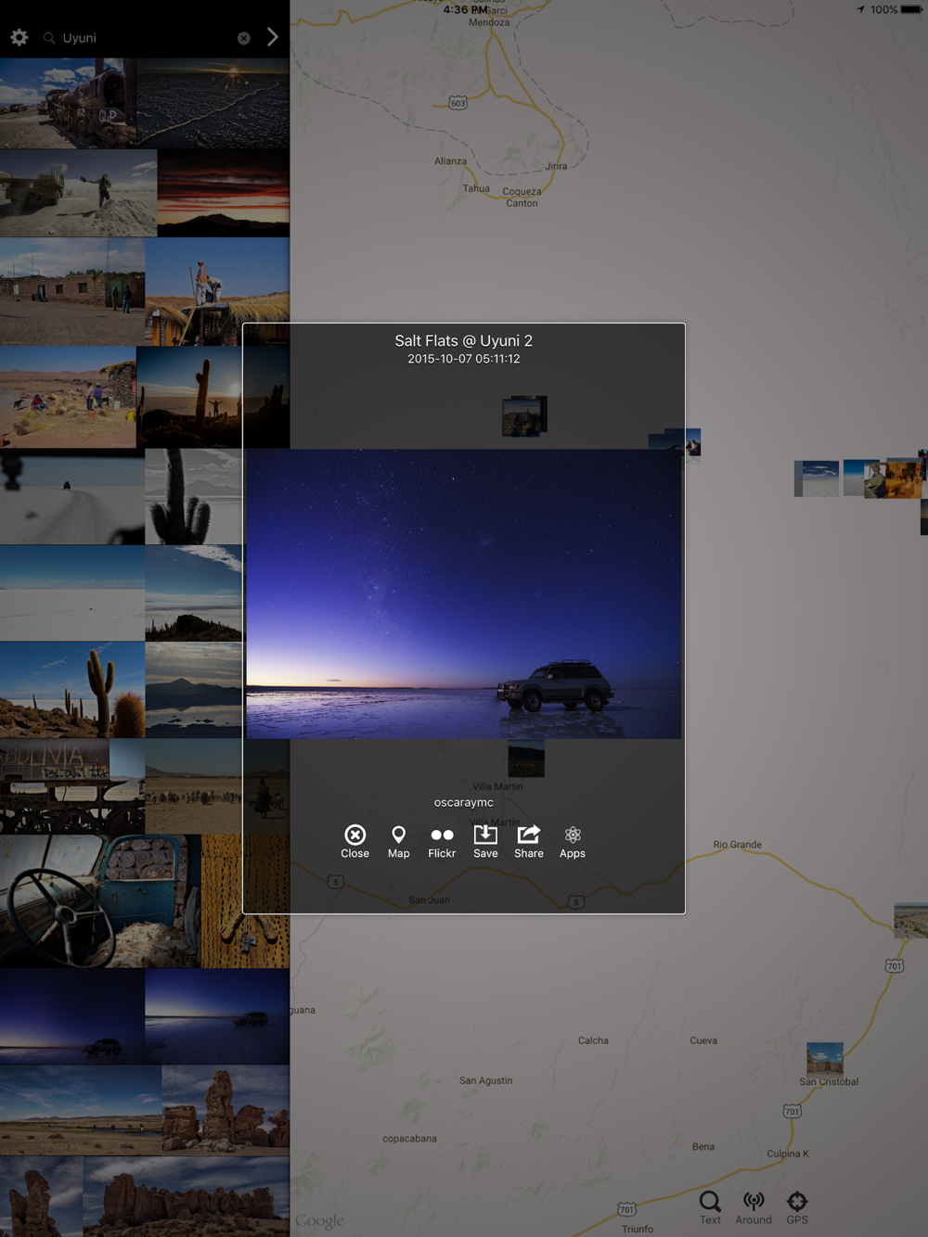
Task: Tap the location arrow in status bar
Action: coord(860,9)
